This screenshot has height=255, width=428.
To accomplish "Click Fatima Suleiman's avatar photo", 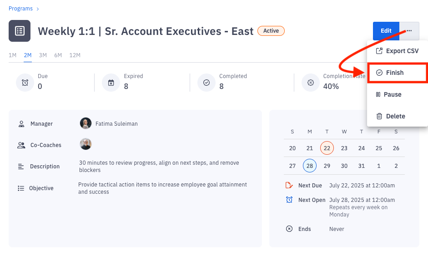I will [x=86, y=123].
